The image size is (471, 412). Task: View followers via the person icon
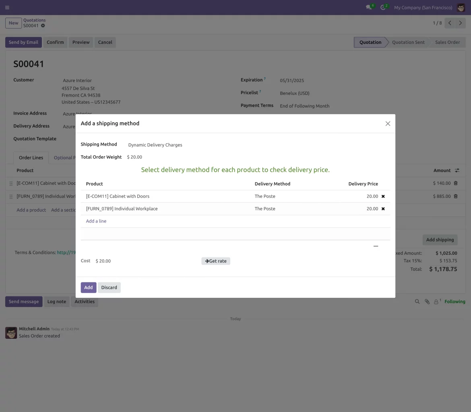tap(436, 301)
